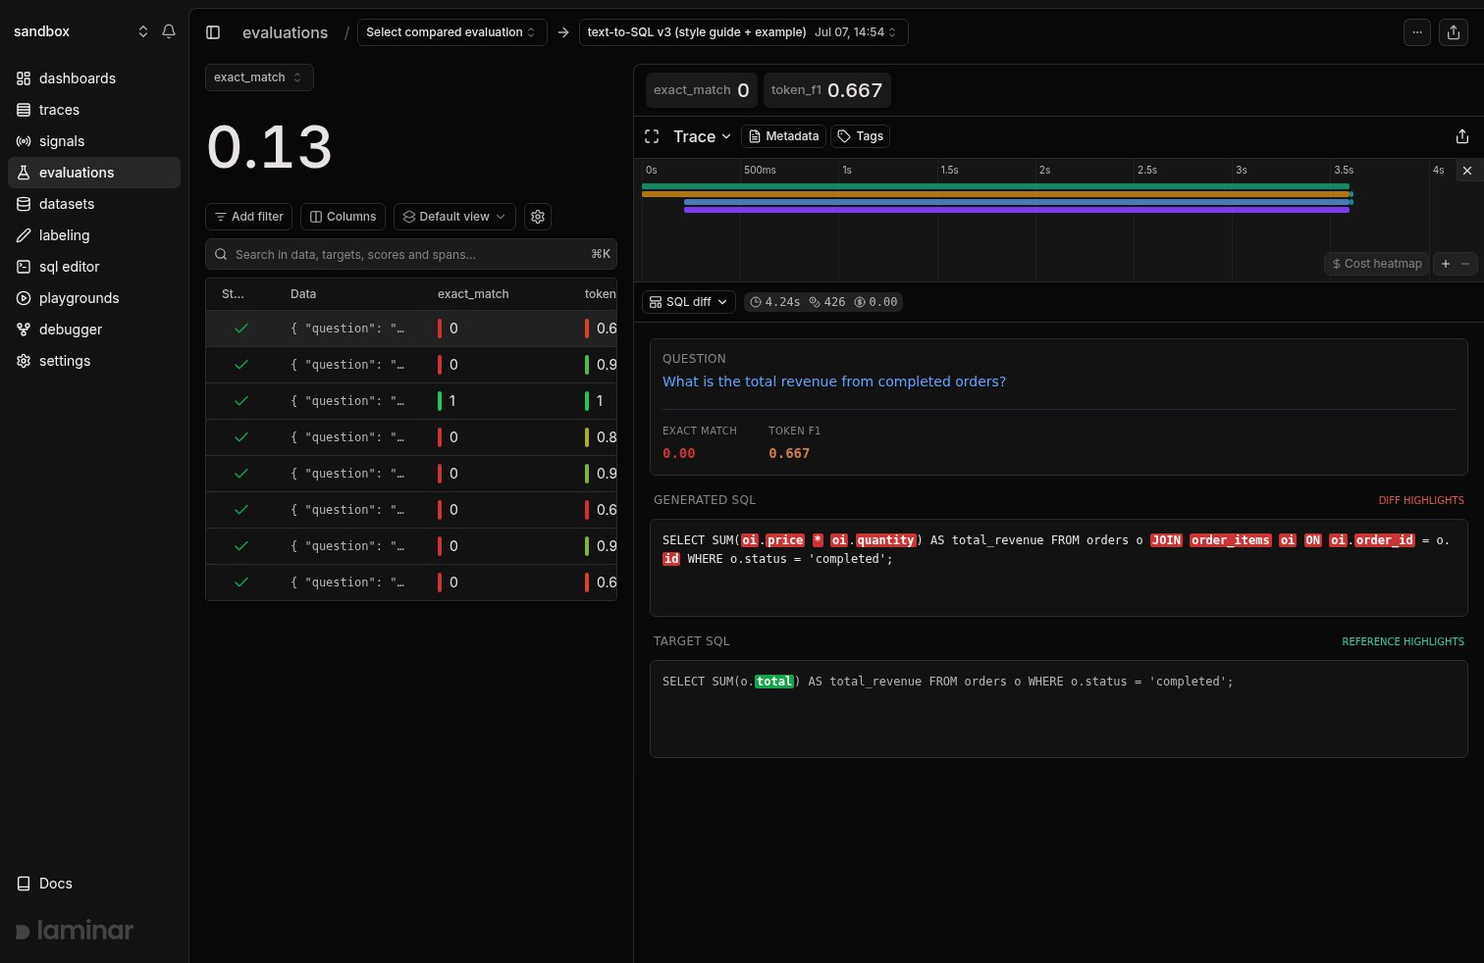The image size is (1484, 963).
Task: Click the exact_match column header
Action: pyautogui.click(x=473, y=294)
